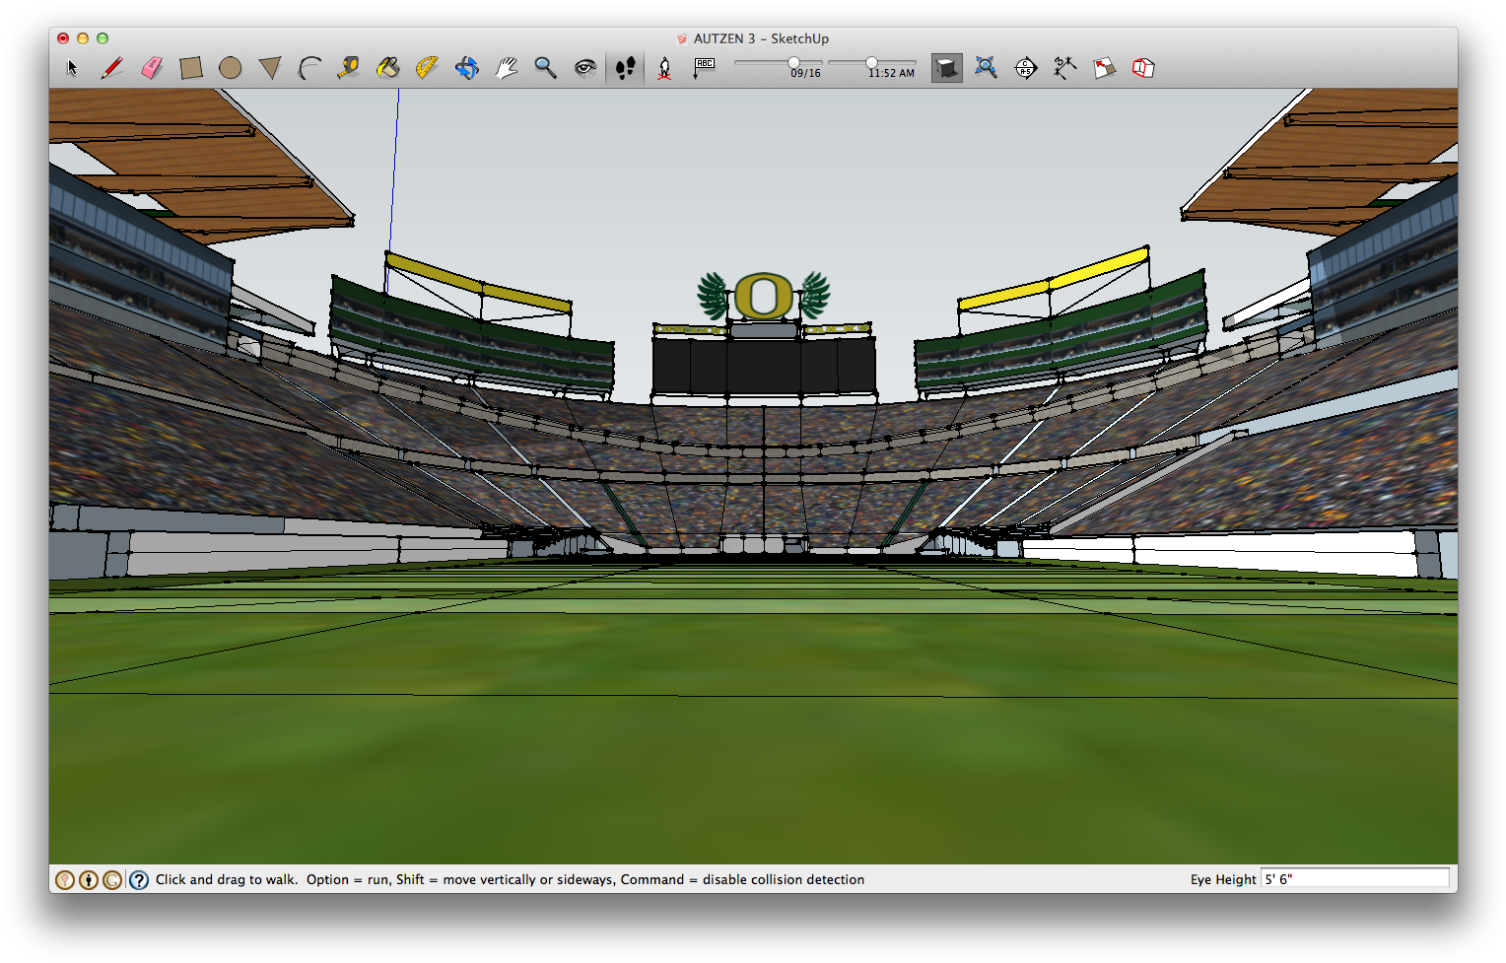Deactivate the Walk tool

(624, 67)
